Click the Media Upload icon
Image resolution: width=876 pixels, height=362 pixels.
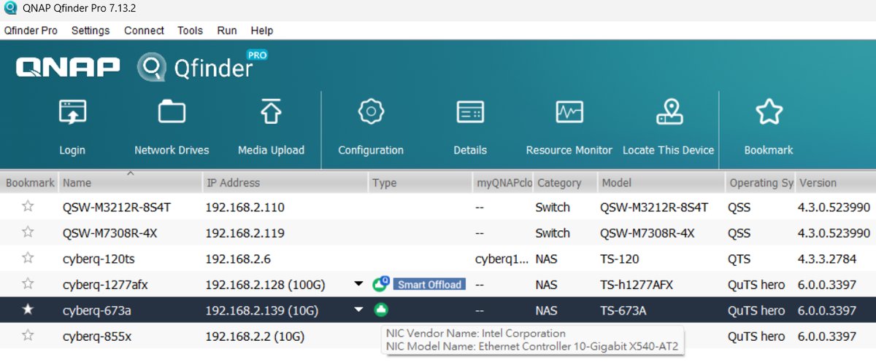[x=271, y=112]
